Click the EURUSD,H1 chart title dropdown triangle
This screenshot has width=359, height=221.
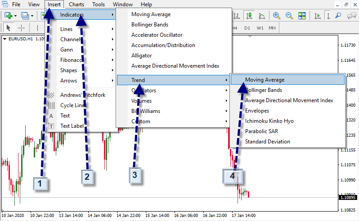pos(4,39)
